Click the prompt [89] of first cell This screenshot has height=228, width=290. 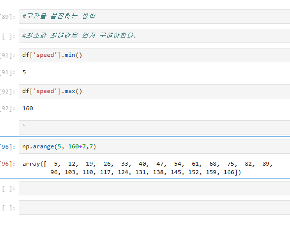pos(7,17)
